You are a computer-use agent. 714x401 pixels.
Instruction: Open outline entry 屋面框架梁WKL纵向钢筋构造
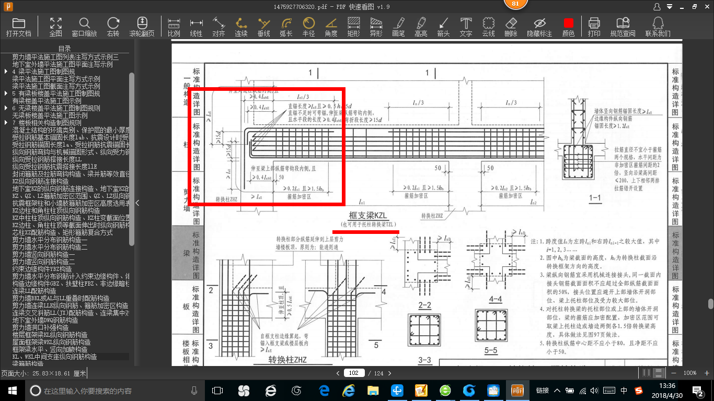click(51, 342)
